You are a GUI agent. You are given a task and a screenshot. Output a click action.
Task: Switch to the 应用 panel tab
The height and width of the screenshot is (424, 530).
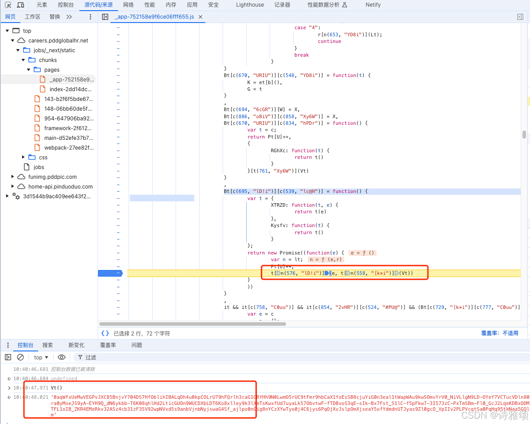coord(192,5)
